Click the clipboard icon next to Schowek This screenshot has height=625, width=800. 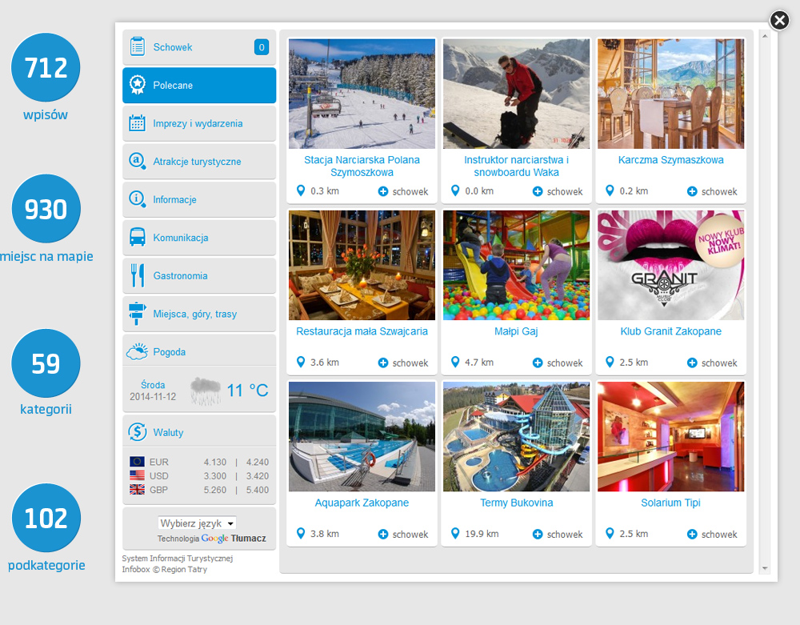(x=137, y=47)
